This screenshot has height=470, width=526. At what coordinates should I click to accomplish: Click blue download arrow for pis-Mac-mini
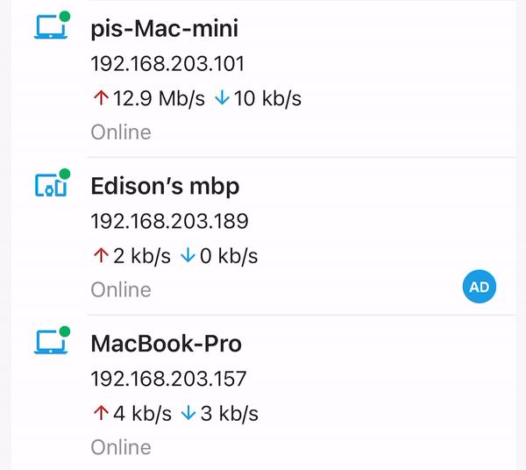(222, 98)
